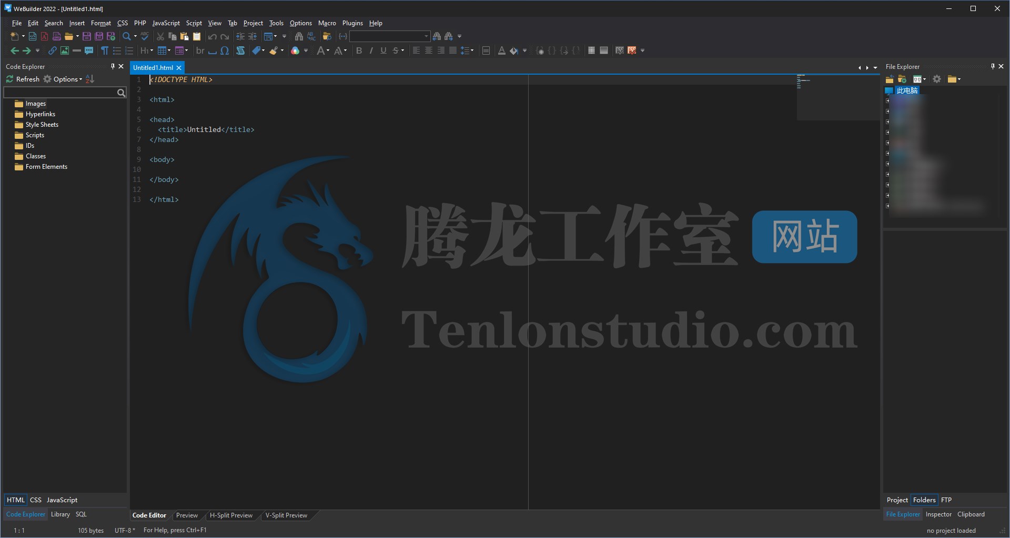Justify text alignment

point(453,50)
